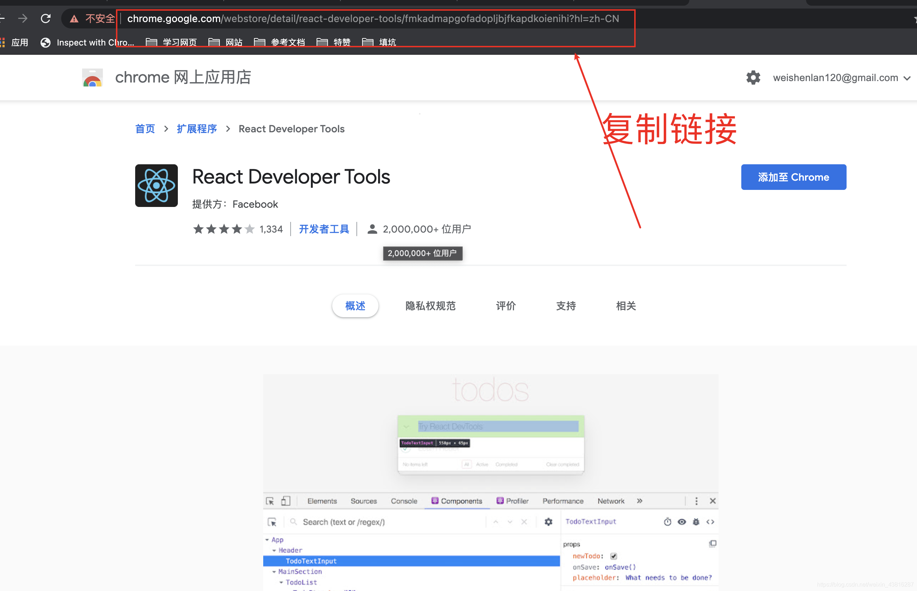Collapse the MainSection tree node
917x591 pixels.
point(274,572)
